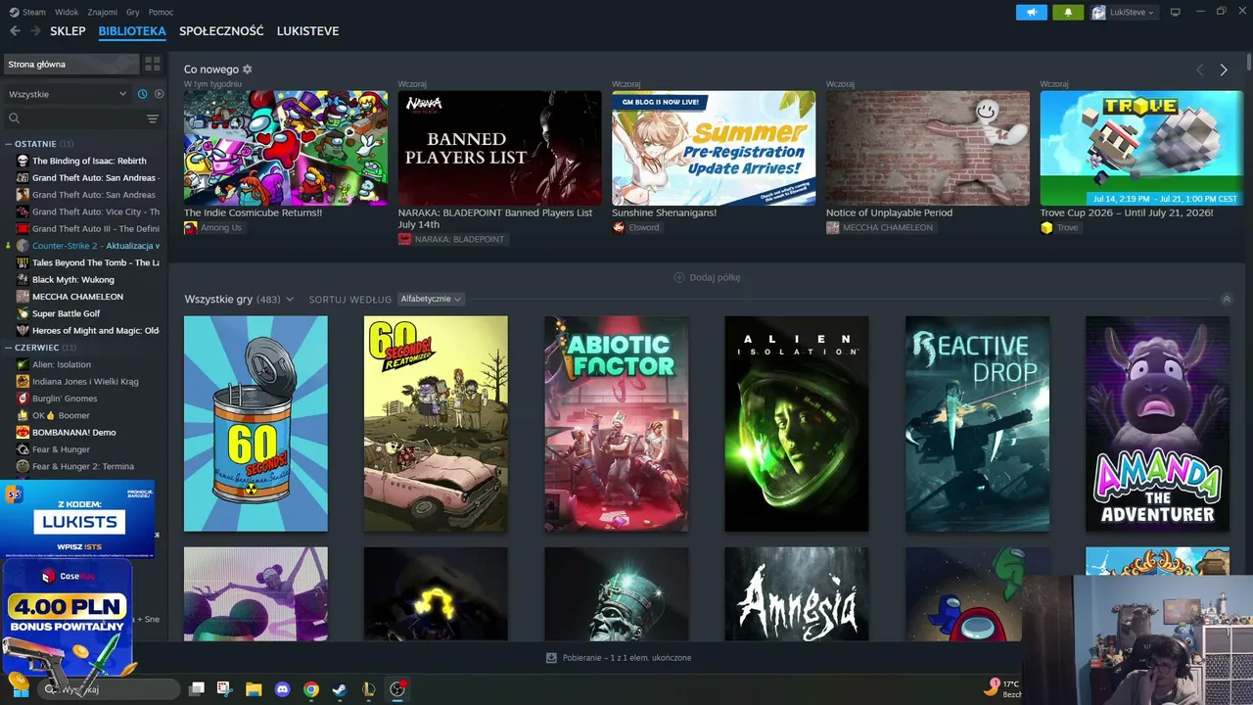Screen dimensions: 1253x705
Task: Click the Among Us publisher icon under news
Action: [190, 227]
